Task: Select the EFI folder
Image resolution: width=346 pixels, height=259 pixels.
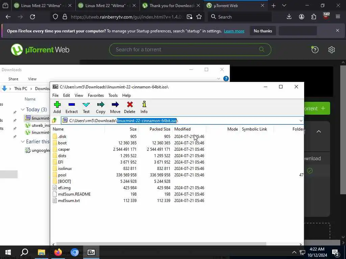Action: click(58, 162)
